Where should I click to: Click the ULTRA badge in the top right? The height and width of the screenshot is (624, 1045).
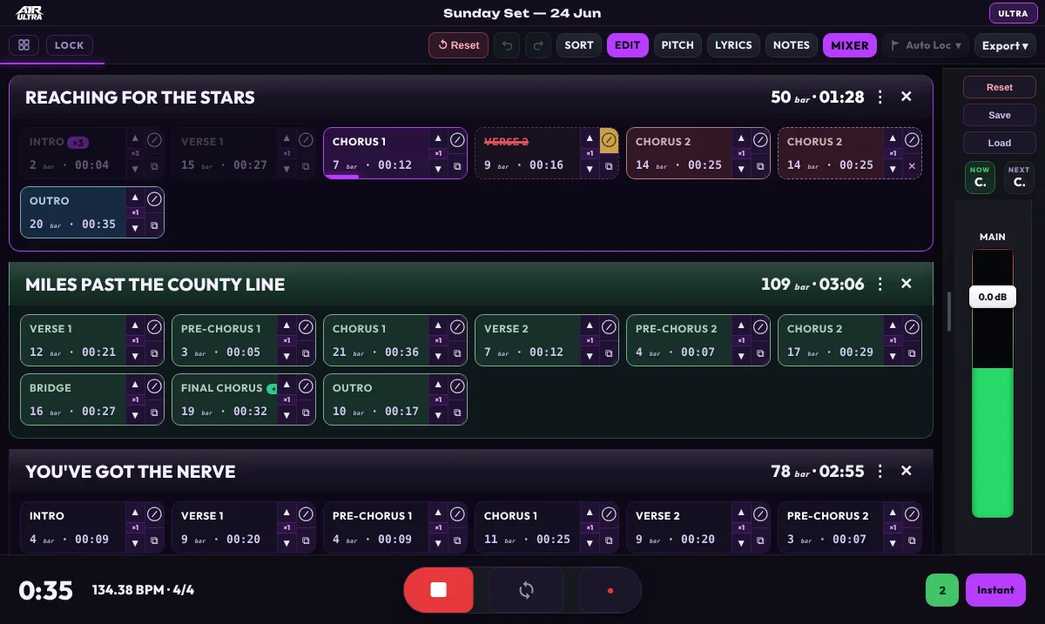click(1013, 13)
